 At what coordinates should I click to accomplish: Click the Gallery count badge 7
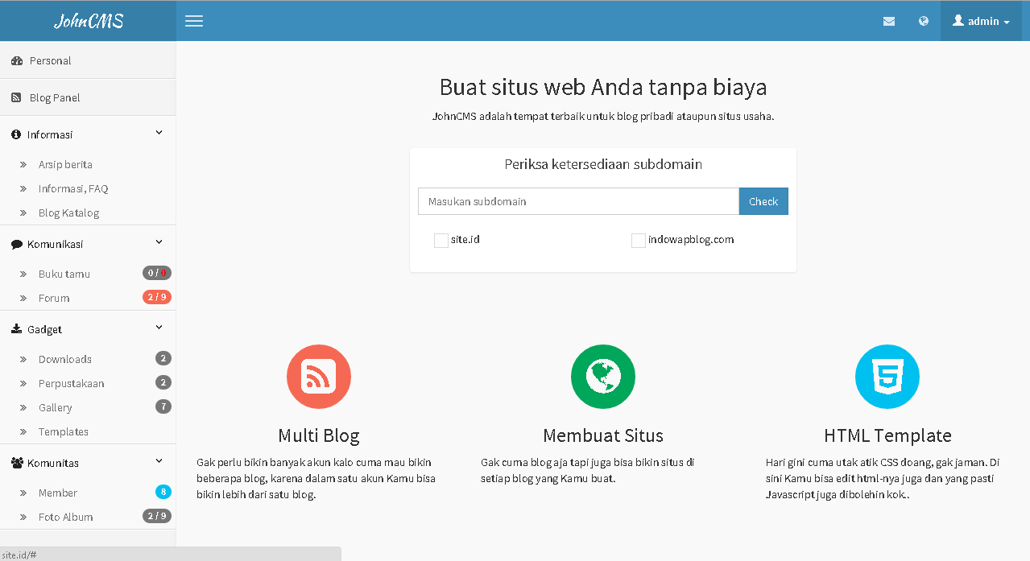(x=163, y=406)
